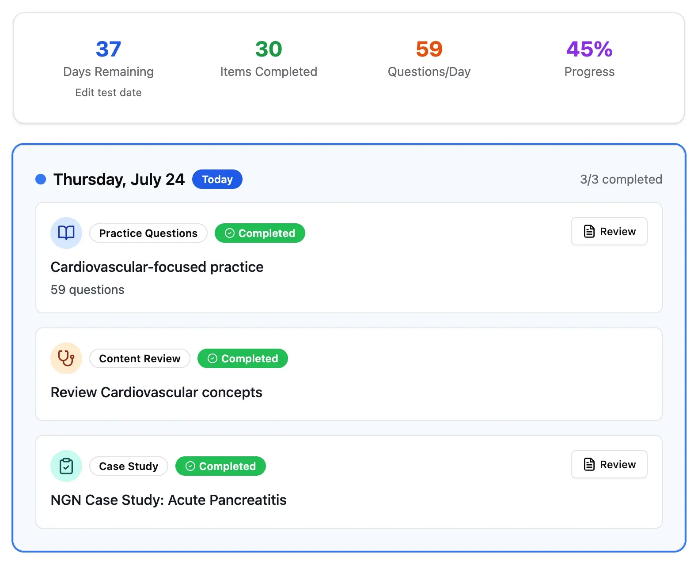
Task: Click the Questions/Day label
Action: point(429,72)
